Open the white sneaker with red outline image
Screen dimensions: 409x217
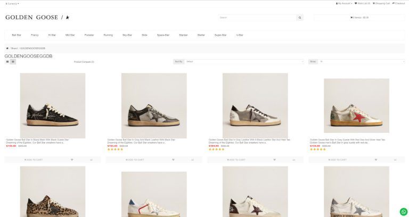[154, 194]
